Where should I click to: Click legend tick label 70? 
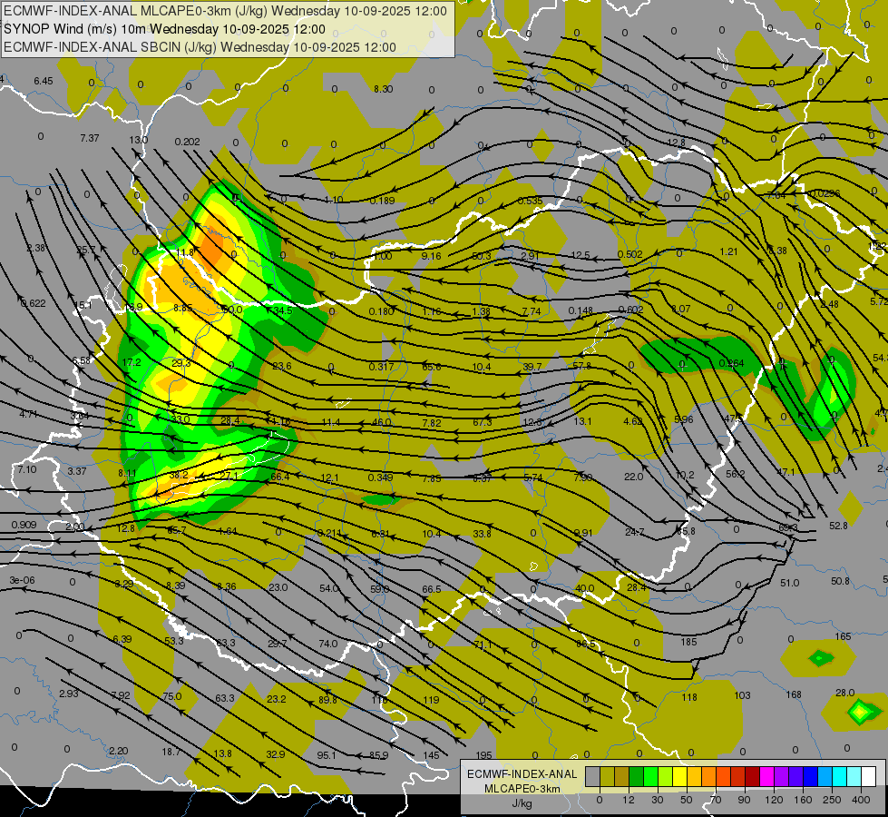click(716, 800)
